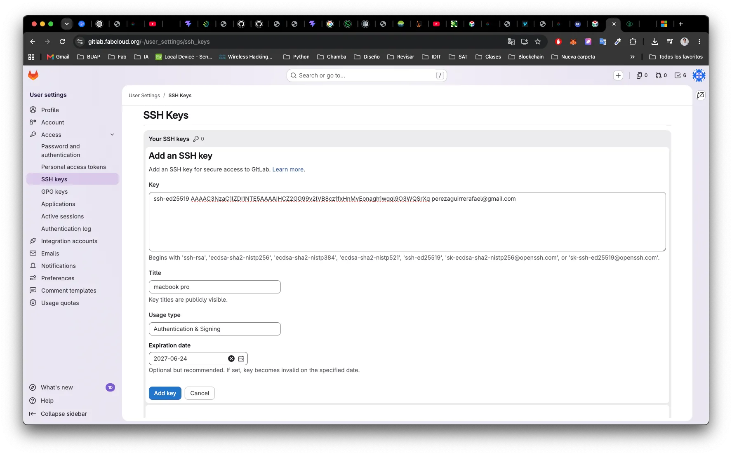
Task: Bookmark this page with the star icon
Action: coord(537,42)
